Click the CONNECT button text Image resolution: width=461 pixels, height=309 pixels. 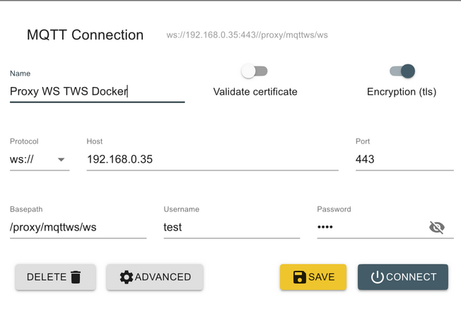(x=412, y=277)
